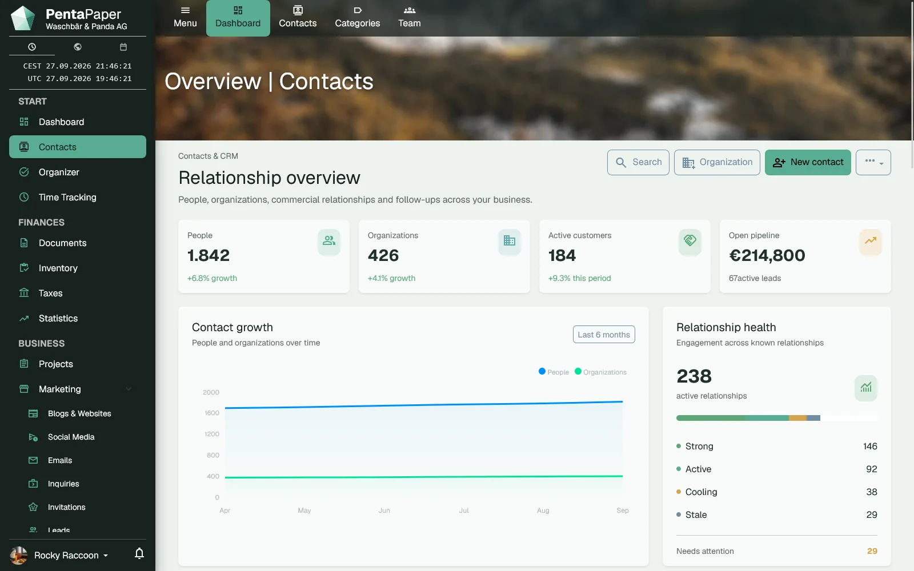This screenshot has width=914, height=571.
Task: Click the 238 active relationships figure
Action: pos(694,376)
